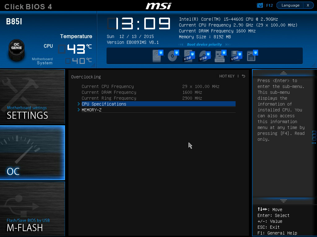Toggle the OC Genie button
317x237 pixels.
[x=17, y=50]
